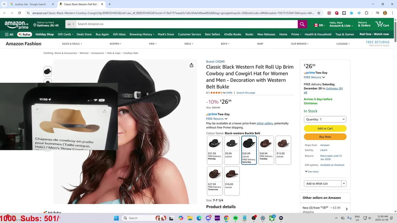Click the Add to Cart button
Viewport: 397px width, 223px height.
(325, 129)
